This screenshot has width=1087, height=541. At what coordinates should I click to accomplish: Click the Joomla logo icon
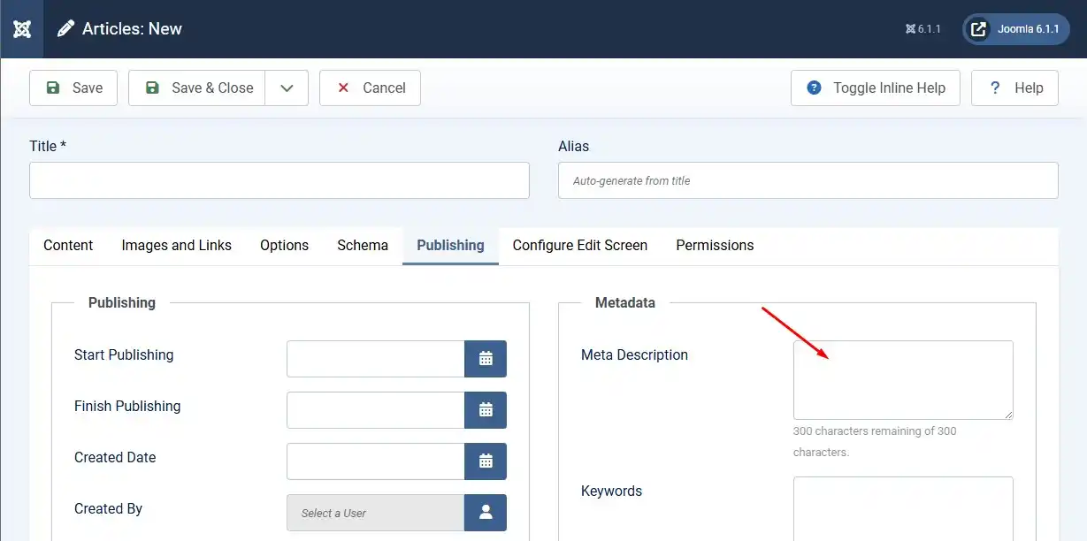click(22, 29)
